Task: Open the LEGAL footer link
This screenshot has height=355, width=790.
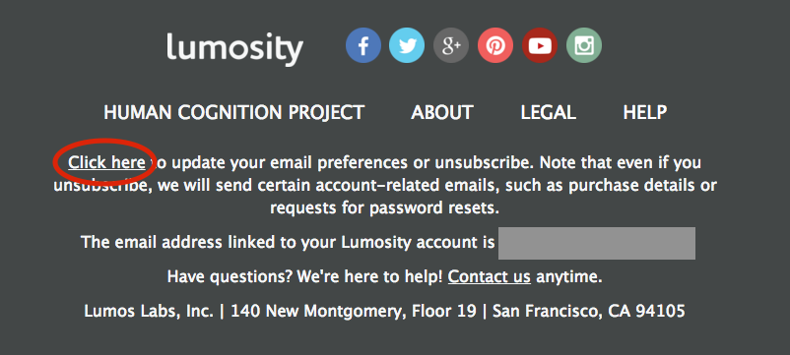Action: (x=548, y=112)
